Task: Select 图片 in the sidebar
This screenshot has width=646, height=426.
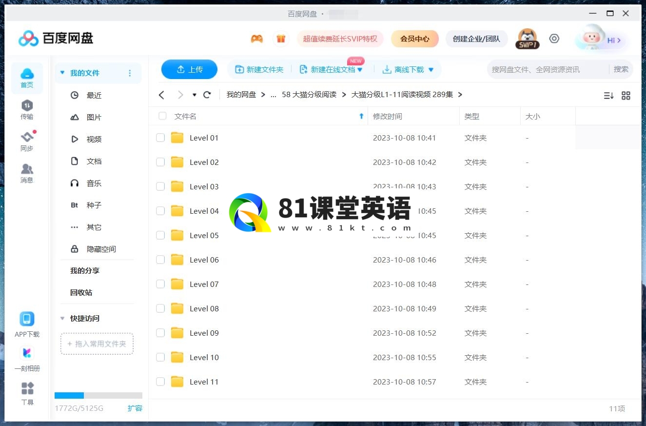Action: (94, 117)
